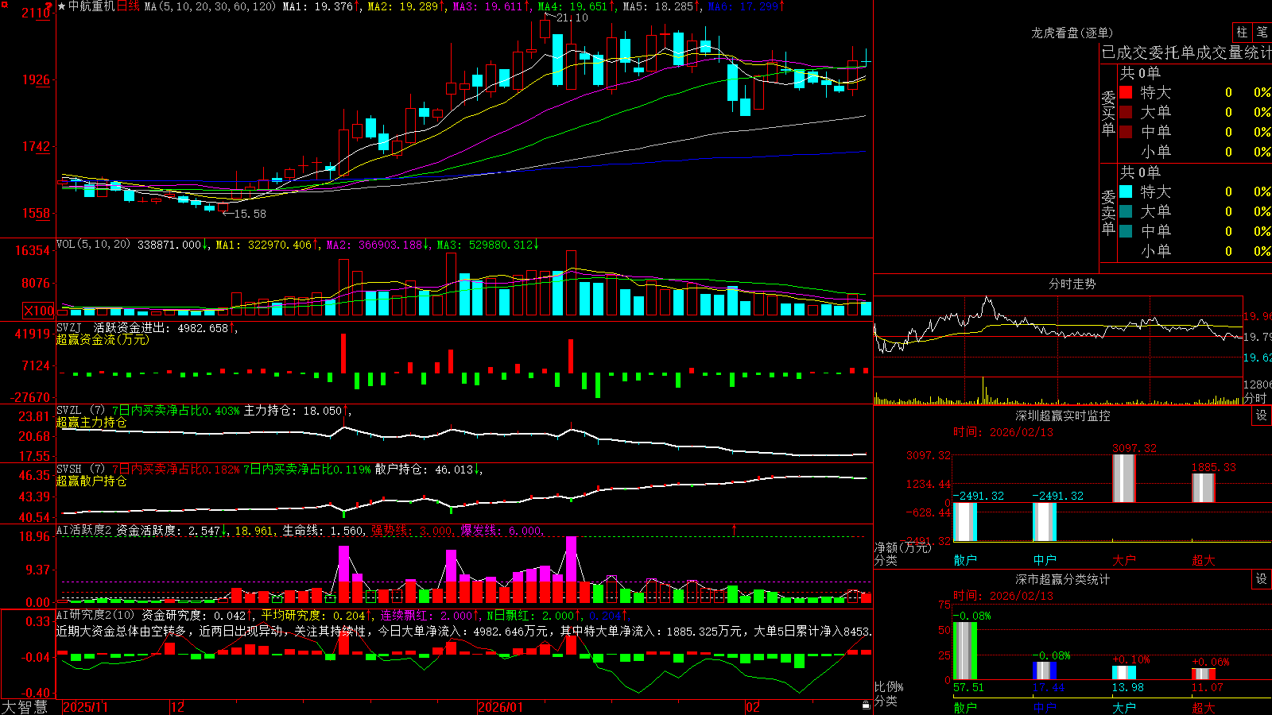Click the SVZL (7) indicator label

pos(80,411)
